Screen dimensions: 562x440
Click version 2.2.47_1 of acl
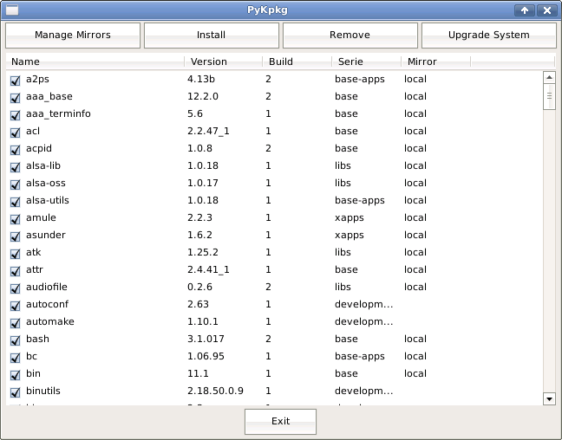click(208, 131)
